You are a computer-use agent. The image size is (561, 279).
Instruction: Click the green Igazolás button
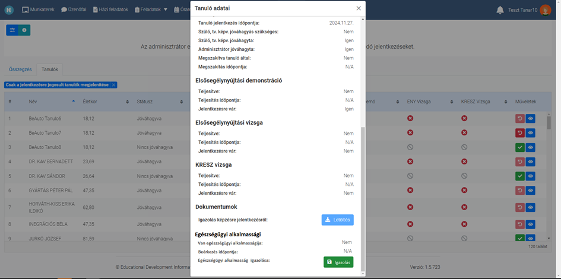coord(338,262)
